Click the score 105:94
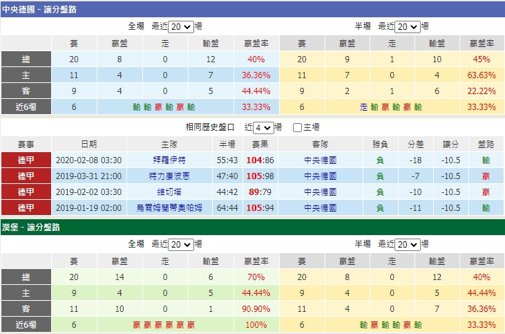This screenshot has width=505, height=334. [x=260, y=207]
